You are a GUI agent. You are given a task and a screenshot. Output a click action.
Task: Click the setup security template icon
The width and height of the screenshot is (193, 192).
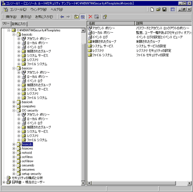tap(19, 174)
